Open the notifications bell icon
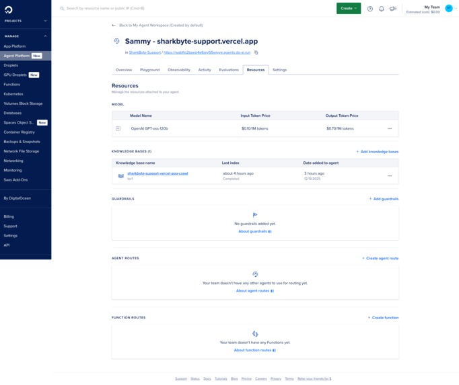 click(381, 9)
